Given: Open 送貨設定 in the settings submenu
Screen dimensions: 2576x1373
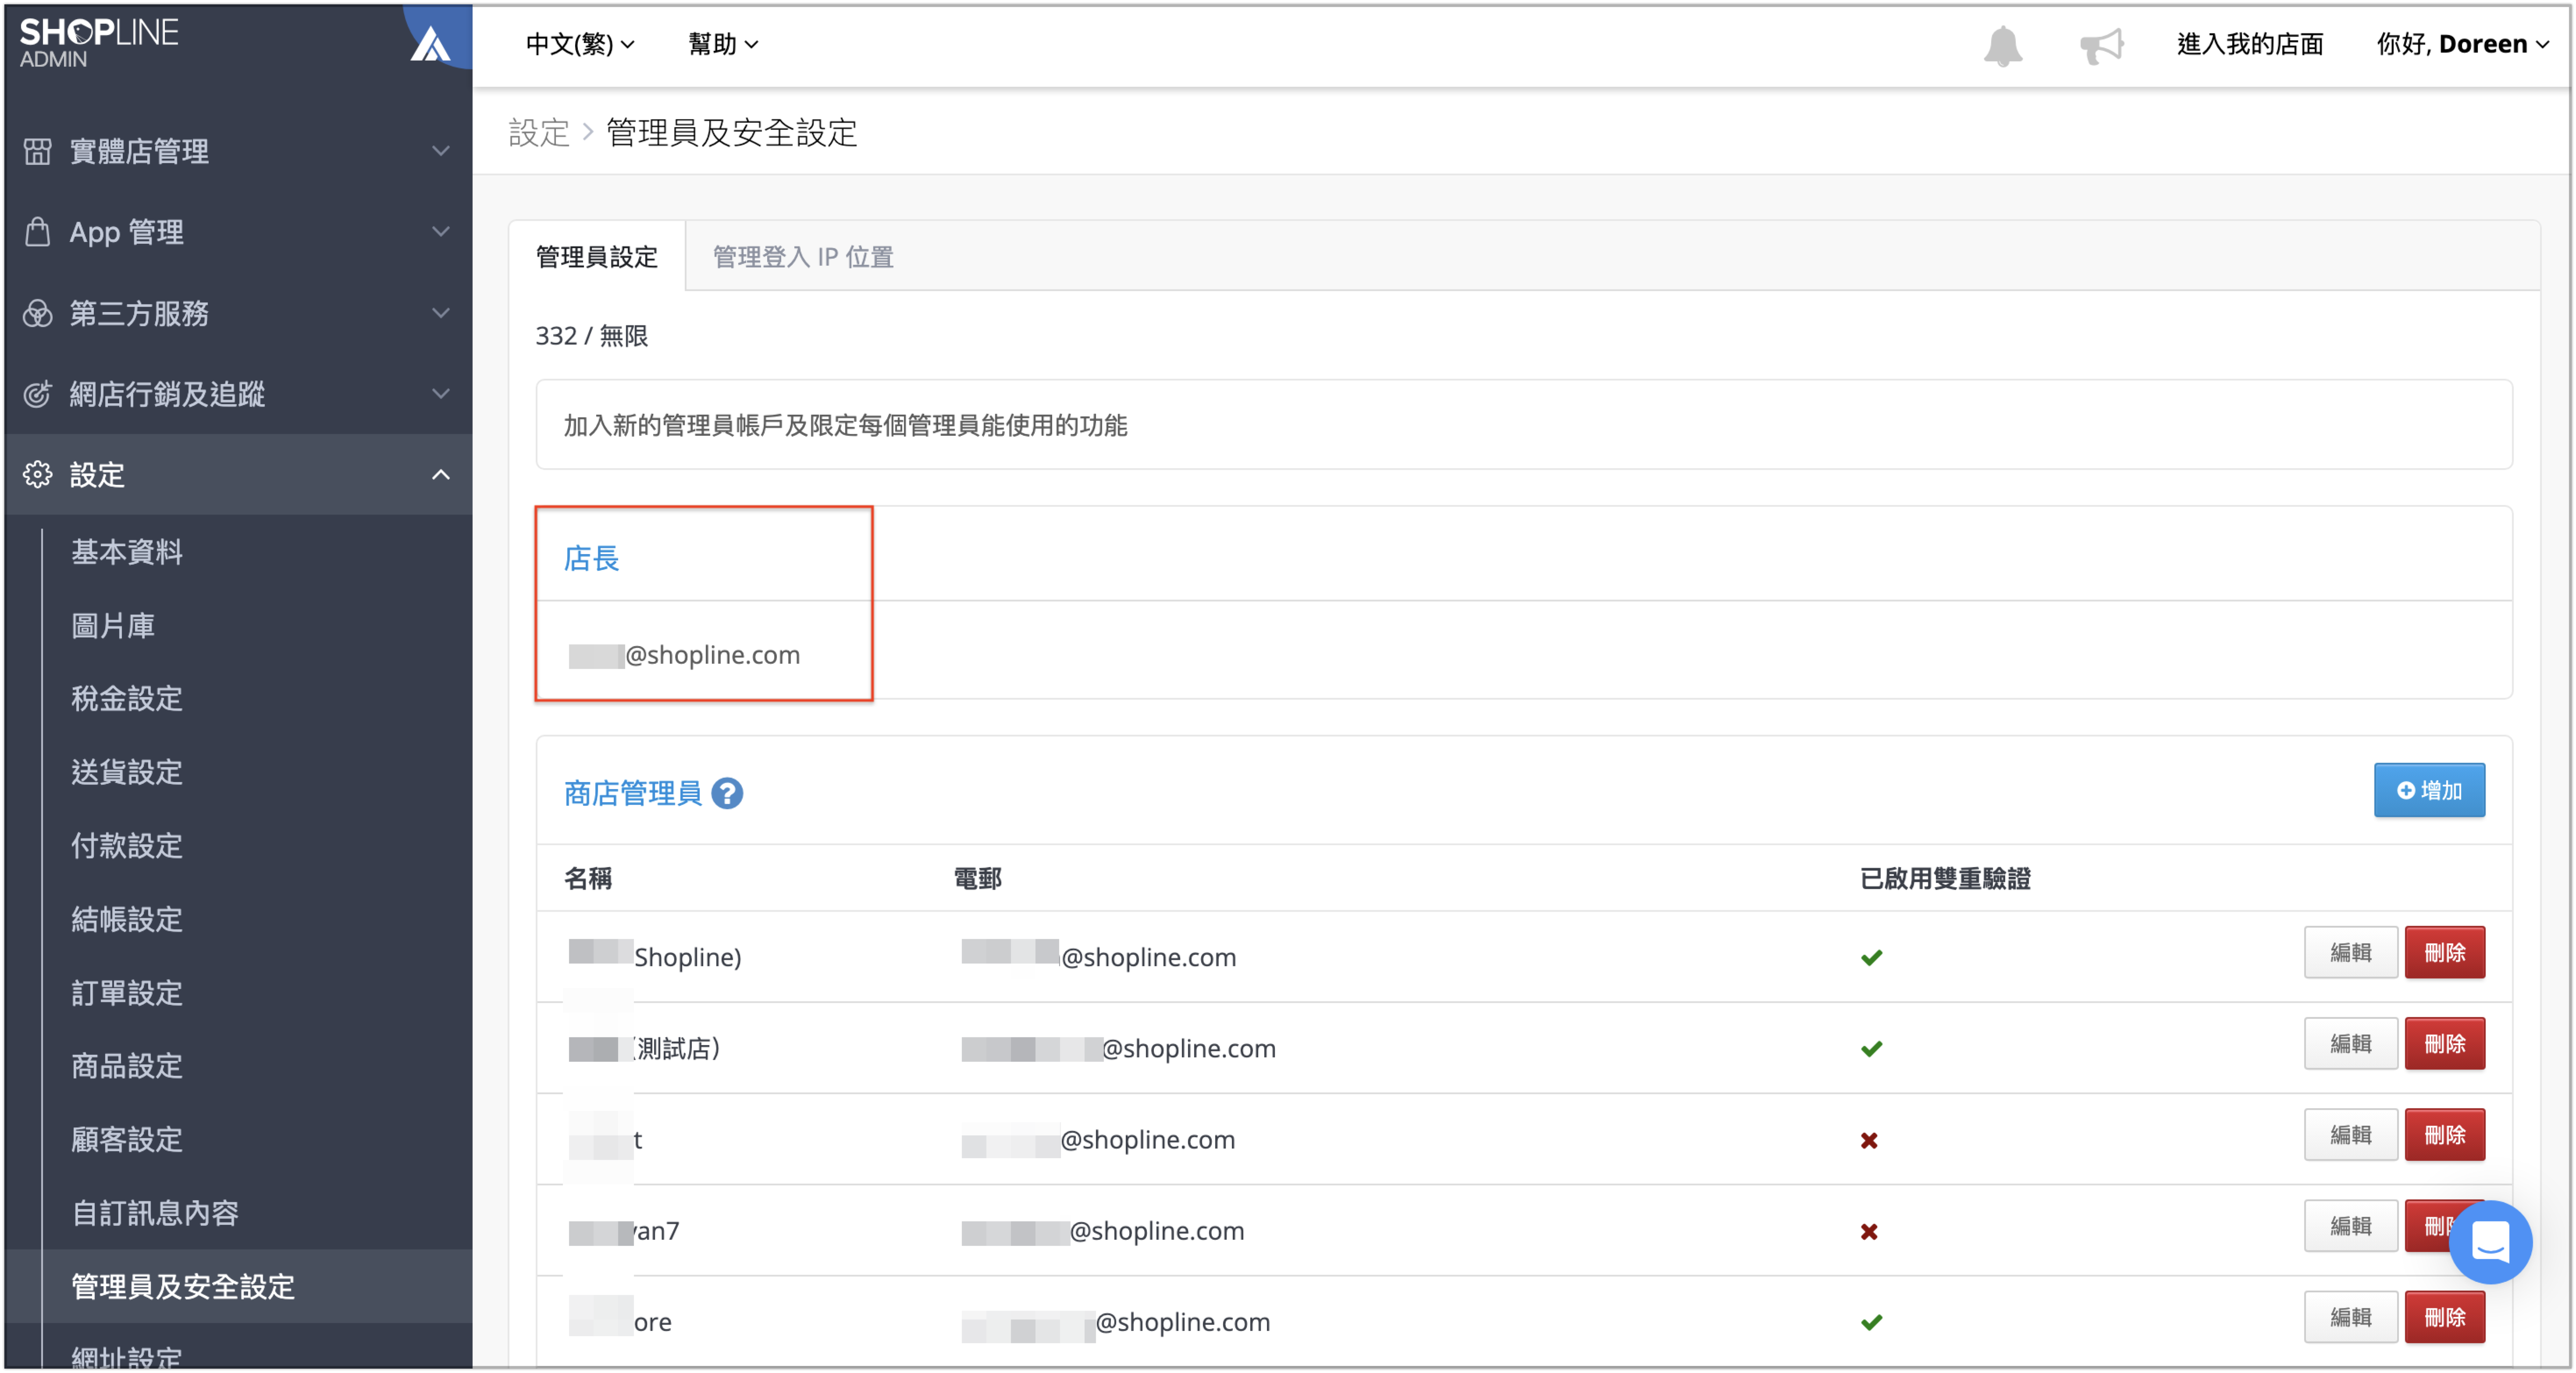Looking at the screenshot, I should pos(127,772).
